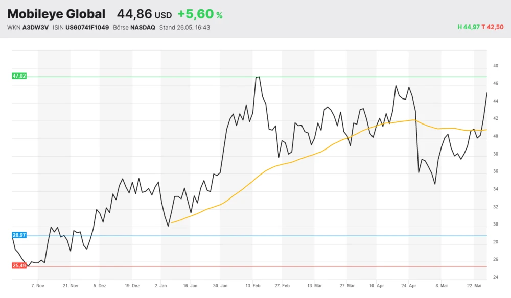Click the 7. Nov date on the x-axis
This screenshot has width=511, height=298.
(x=38, y=286)
